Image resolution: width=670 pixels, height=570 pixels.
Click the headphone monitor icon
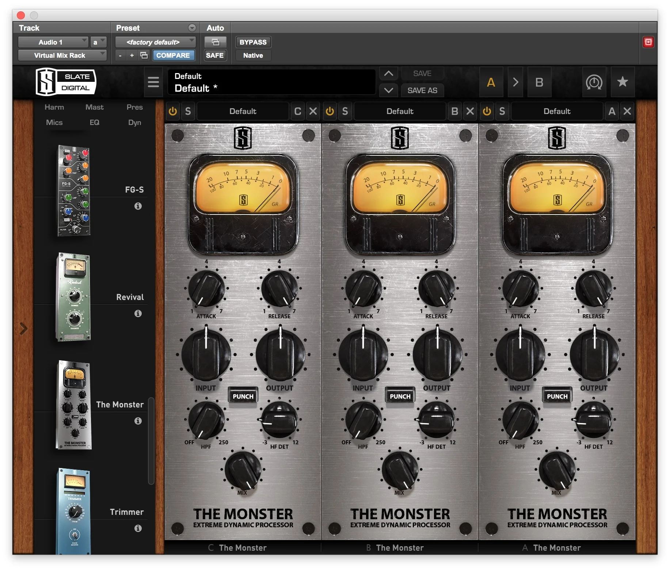(594, 82)
